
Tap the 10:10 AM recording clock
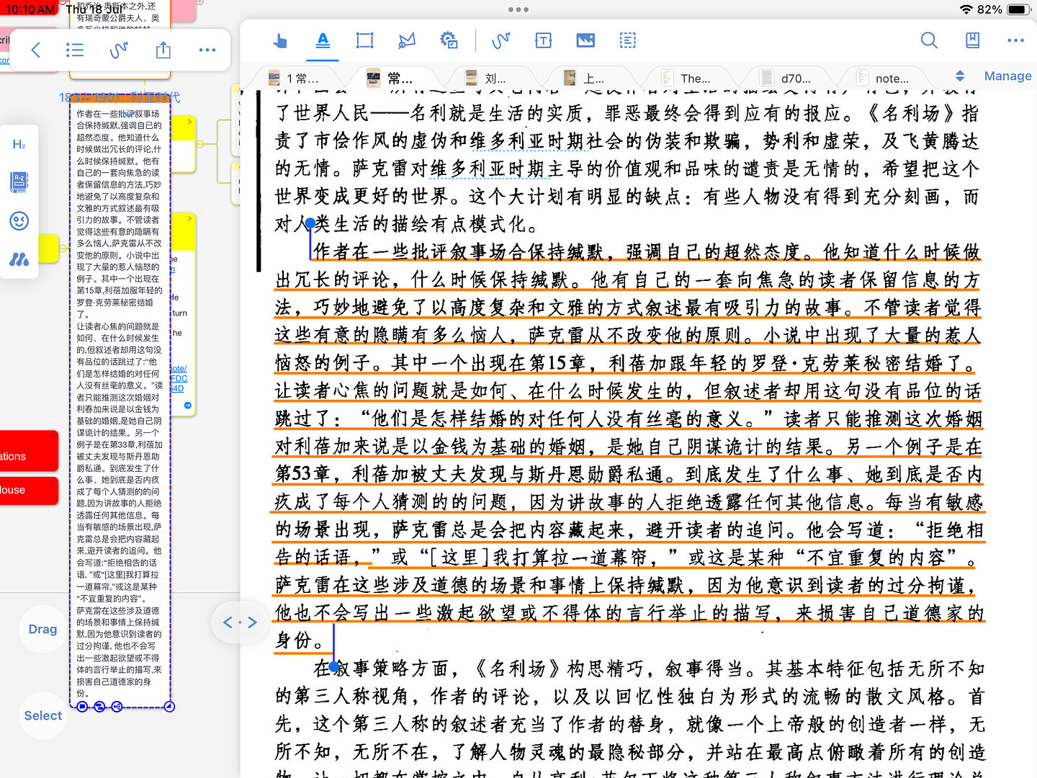(30, 9)
